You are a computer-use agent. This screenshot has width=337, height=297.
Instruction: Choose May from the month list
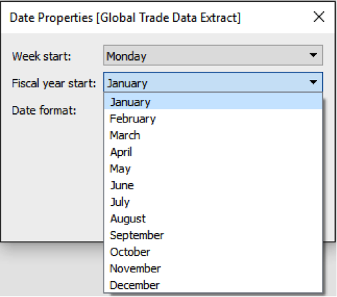pyautogui.click(x=213, y=168)
